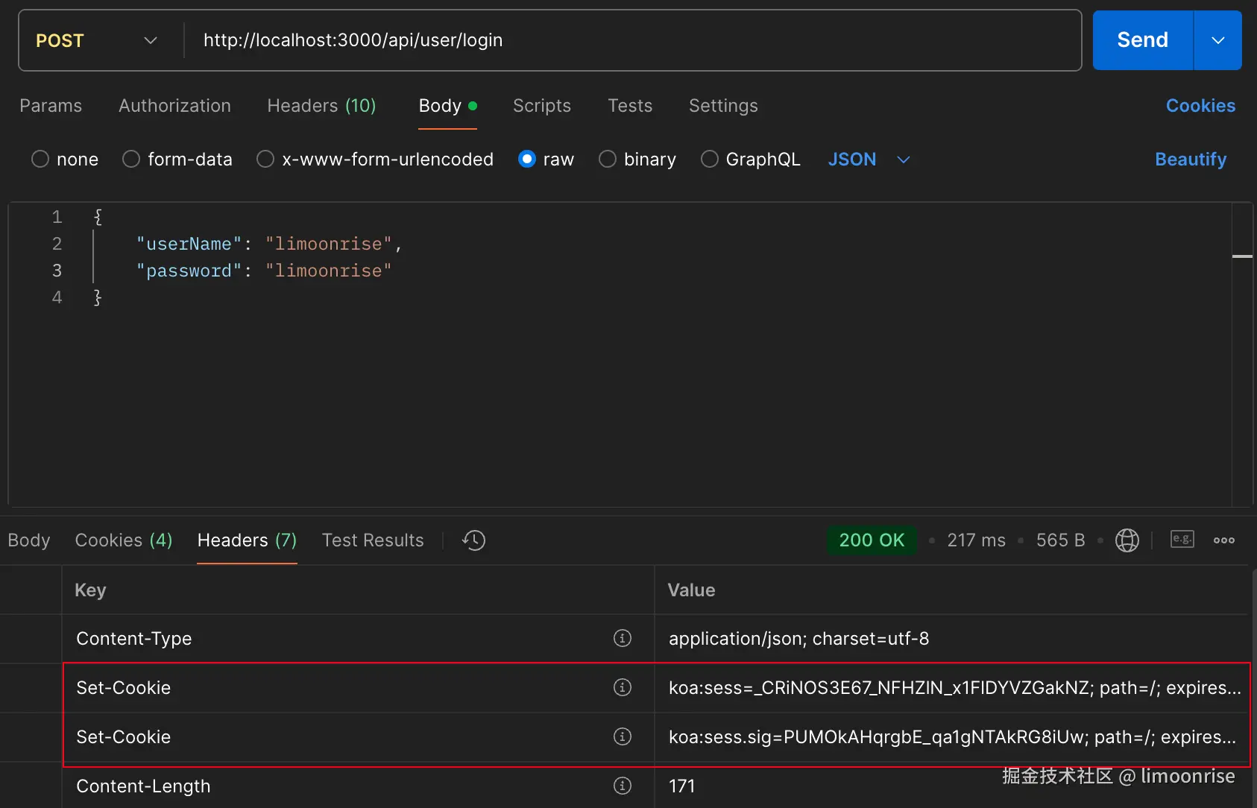Click the response history clock icon
1257x808 pixels.
pyautogui.click(x=474, y=540)
